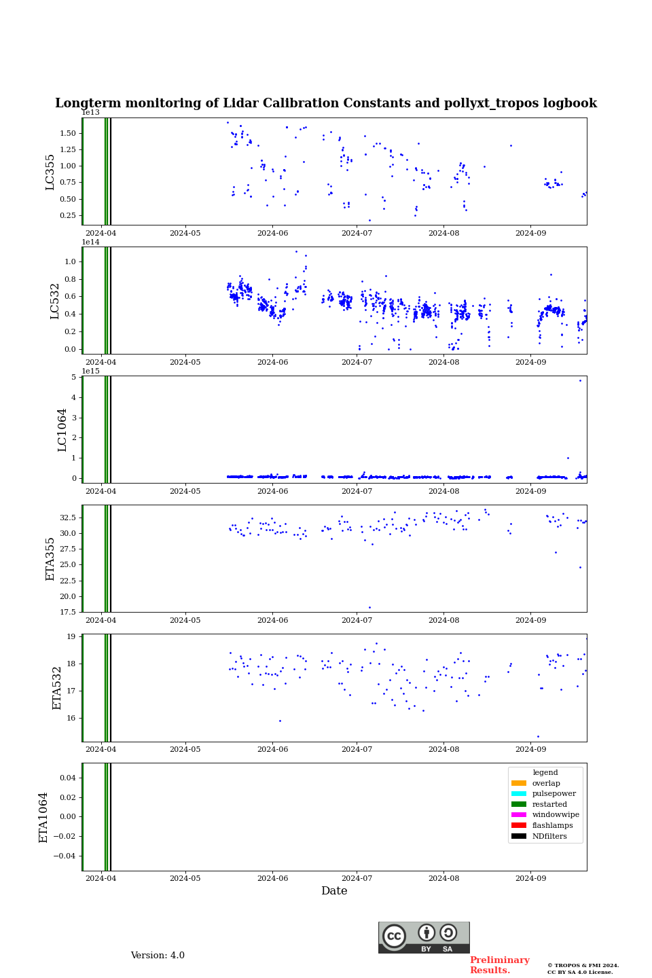The width and height of the screenshot is (652, 978).
Task: Click the orange overlap legend swatch
Action: (519, 783)
